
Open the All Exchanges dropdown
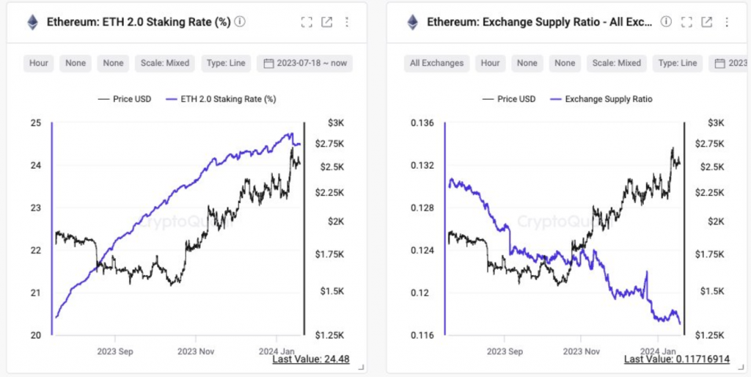(x=436, y=63)
